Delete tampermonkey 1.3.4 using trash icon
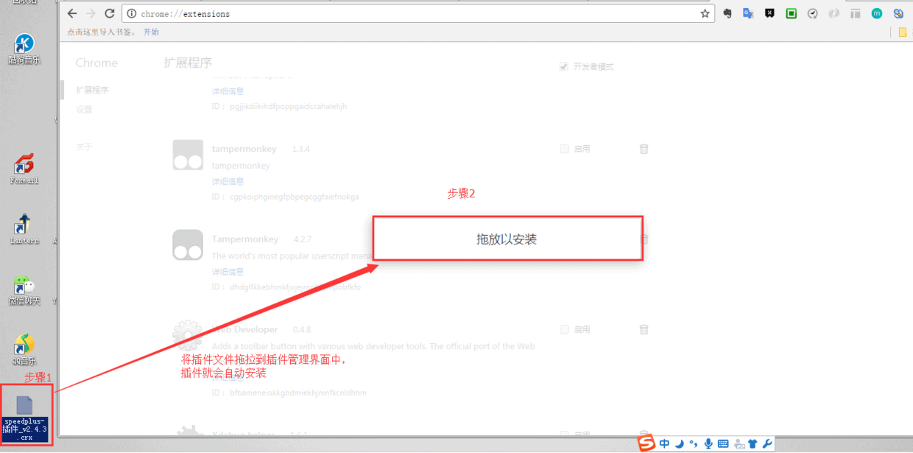The image size is (913, 453). [x=644, y=149]
